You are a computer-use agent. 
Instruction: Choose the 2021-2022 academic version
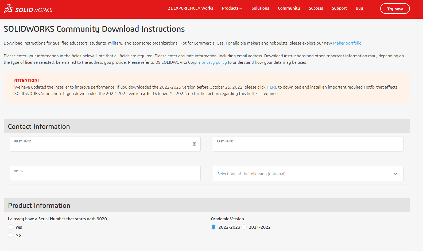244,227
